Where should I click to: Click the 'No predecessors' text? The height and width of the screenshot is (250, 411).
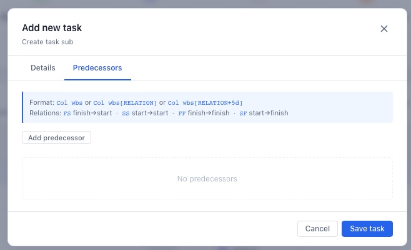[207, 179]
